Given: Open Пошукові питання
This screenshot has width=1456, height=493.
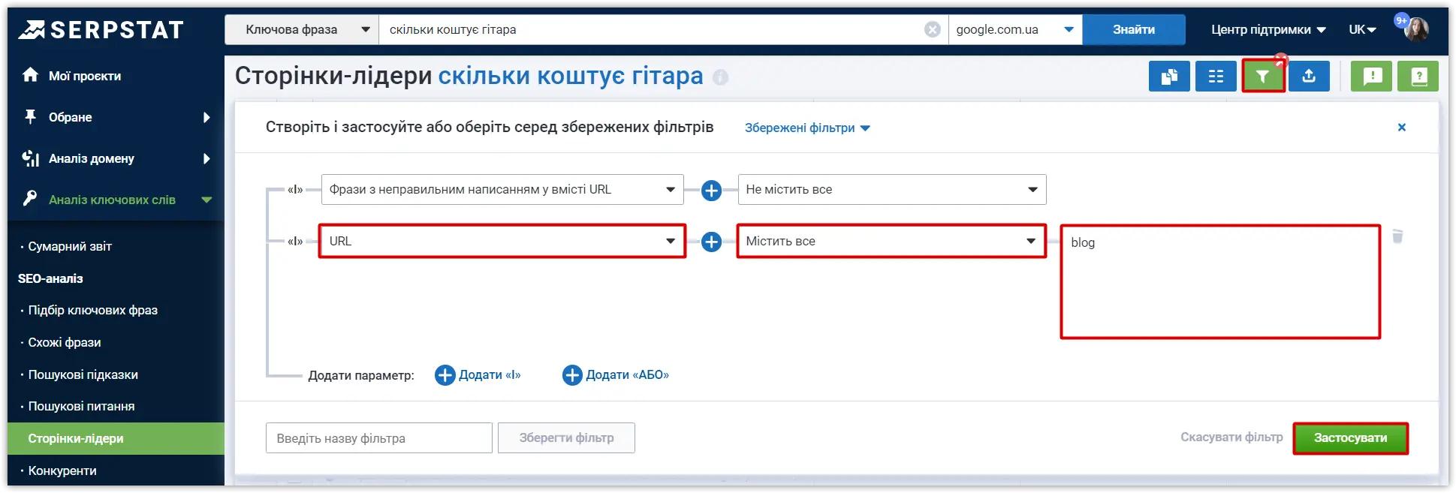Looking at the screenshot, I should pos(82,406).
